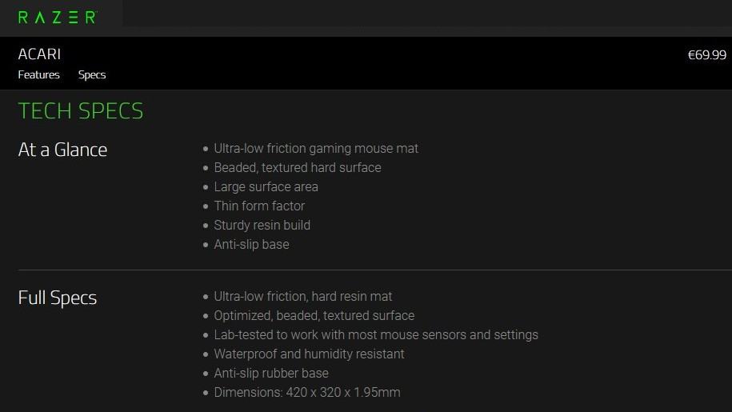This screenshot has height=412, width=732.
Task: Click the Waterproof and humidity resistant line
Action: (309, 354)
